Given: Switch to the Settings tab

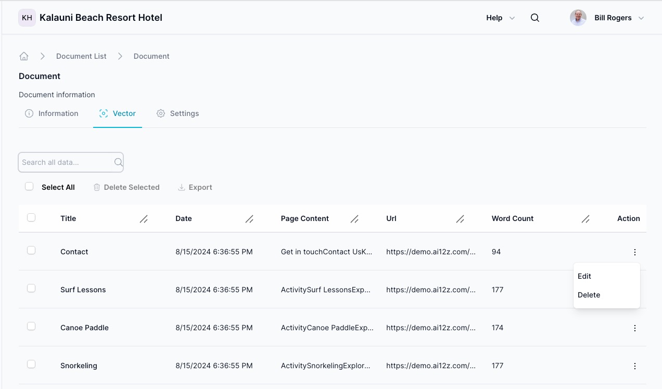Looking at the screenshot, I should 177,113.
